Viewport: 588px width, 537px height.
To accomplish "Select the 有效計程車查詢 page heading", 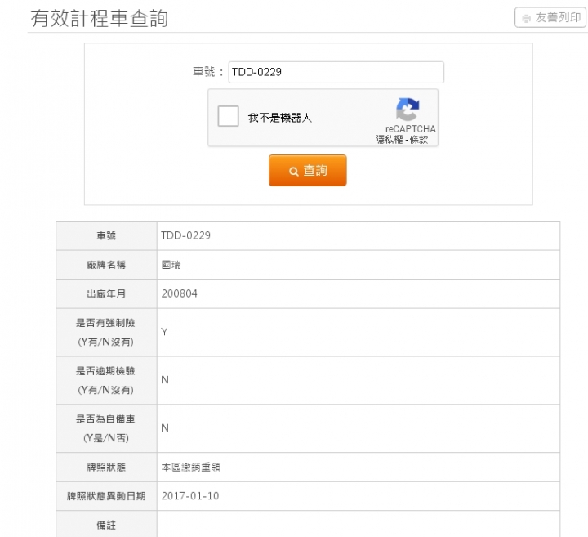I will click(x=100, y=18).
